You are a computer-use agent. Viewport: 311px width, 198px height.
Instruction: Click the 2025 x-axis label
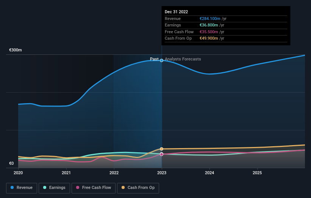coord(257,173)
